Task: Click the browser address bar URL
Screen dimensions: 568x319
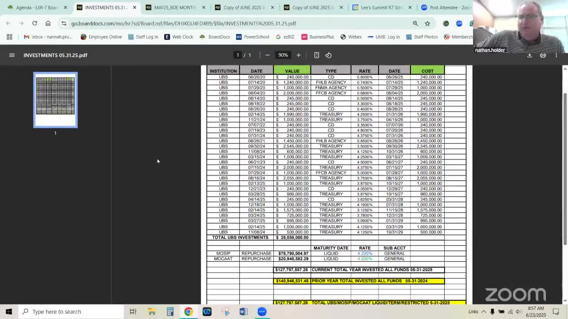Action: point(183,23)
